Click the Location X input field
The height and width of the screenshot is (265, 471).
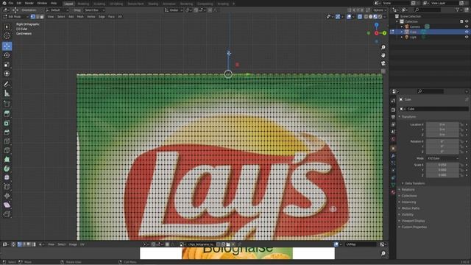(x=442, y=124)
